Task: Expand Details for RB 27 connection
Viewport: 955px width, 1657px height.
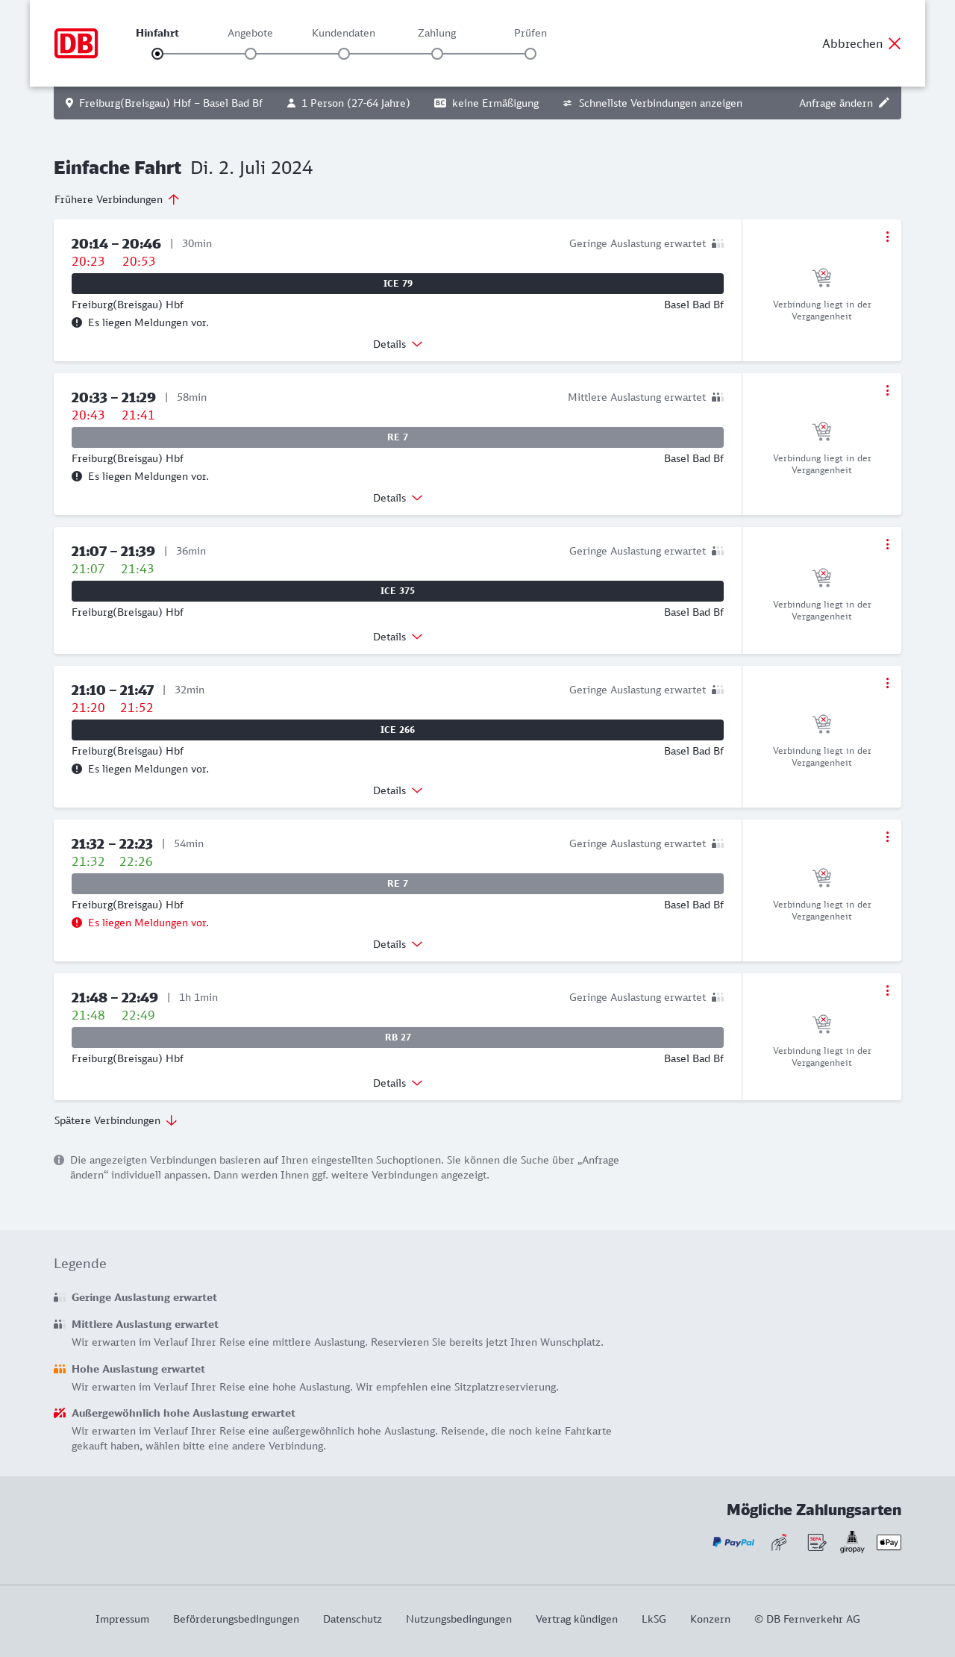Action: coord(398,1083)
